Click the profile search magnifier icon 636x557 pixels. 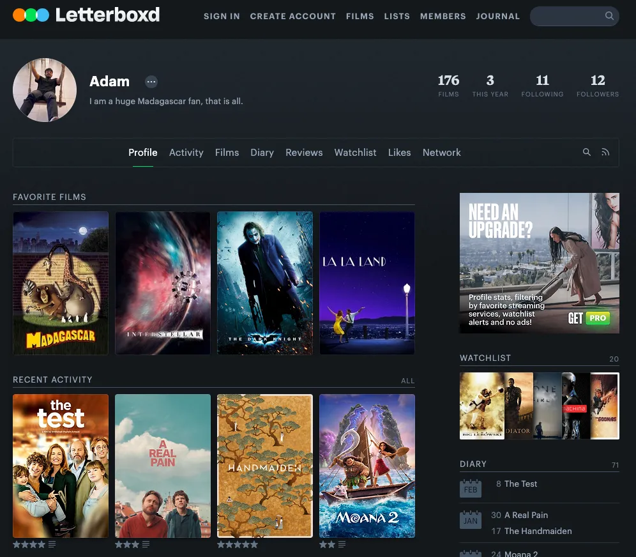(x=587, y=152)
